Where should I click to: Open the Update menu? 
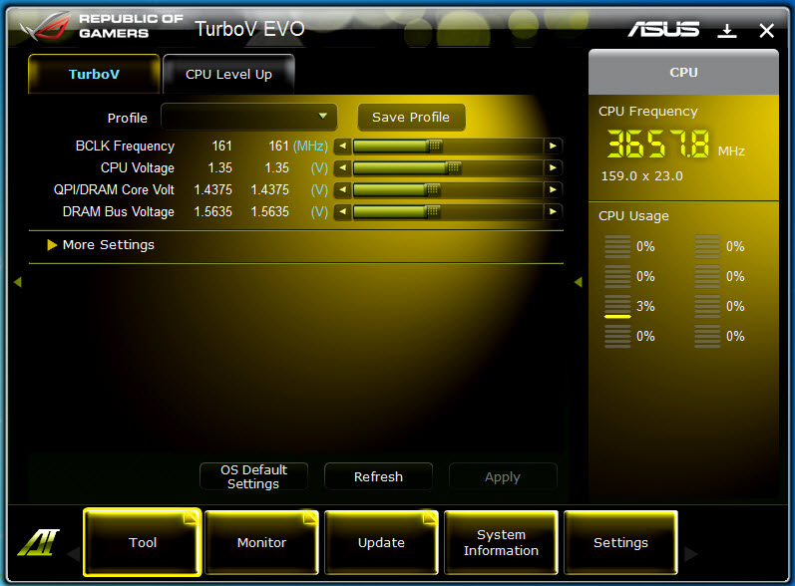point(381,542)
